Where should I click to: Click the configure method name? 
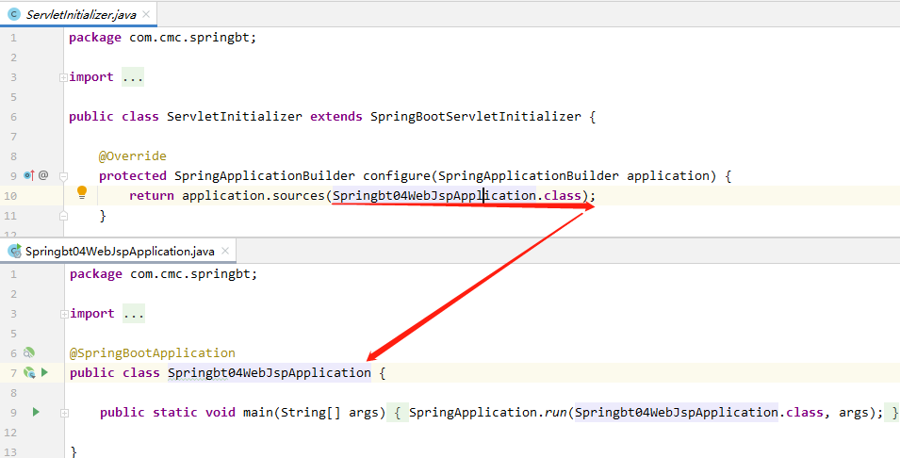[x=397, y=175]
